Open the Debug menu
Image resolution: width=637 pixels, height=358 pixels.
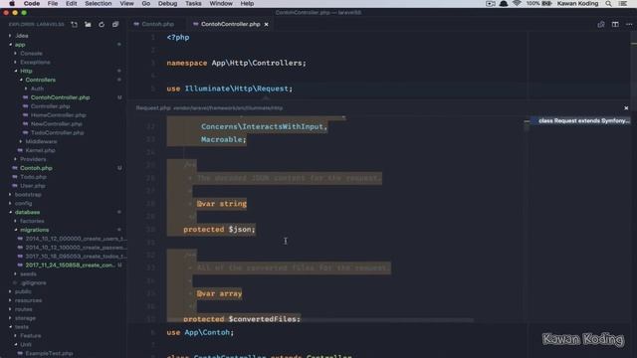[x=168, y=4]
